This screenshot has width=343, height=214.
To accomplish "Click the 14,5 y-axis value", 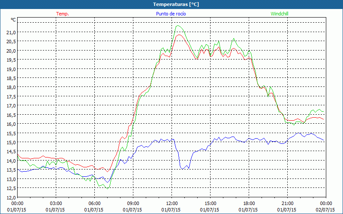I will [12, 152].
